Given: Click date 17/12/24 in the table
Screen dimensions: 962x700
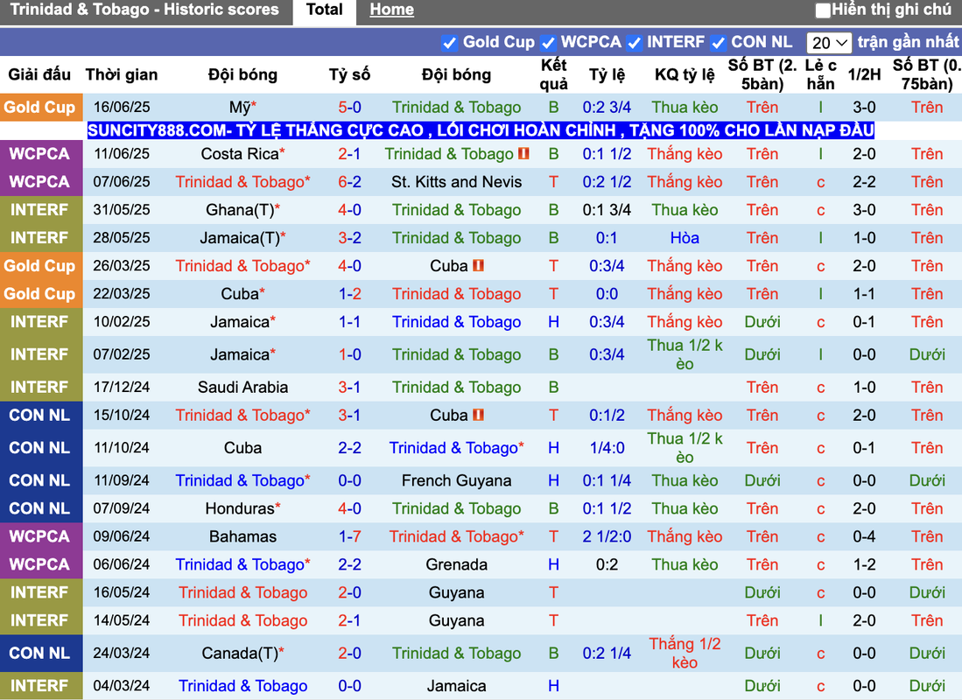Looking at the screenshot, I should (122, 387).
